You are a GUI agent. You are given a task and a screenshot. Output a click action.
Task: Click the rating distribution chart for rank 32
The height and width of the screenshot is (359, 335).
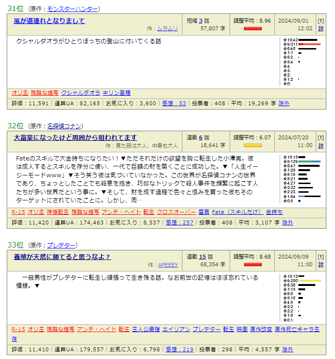(x=302, y=179)
